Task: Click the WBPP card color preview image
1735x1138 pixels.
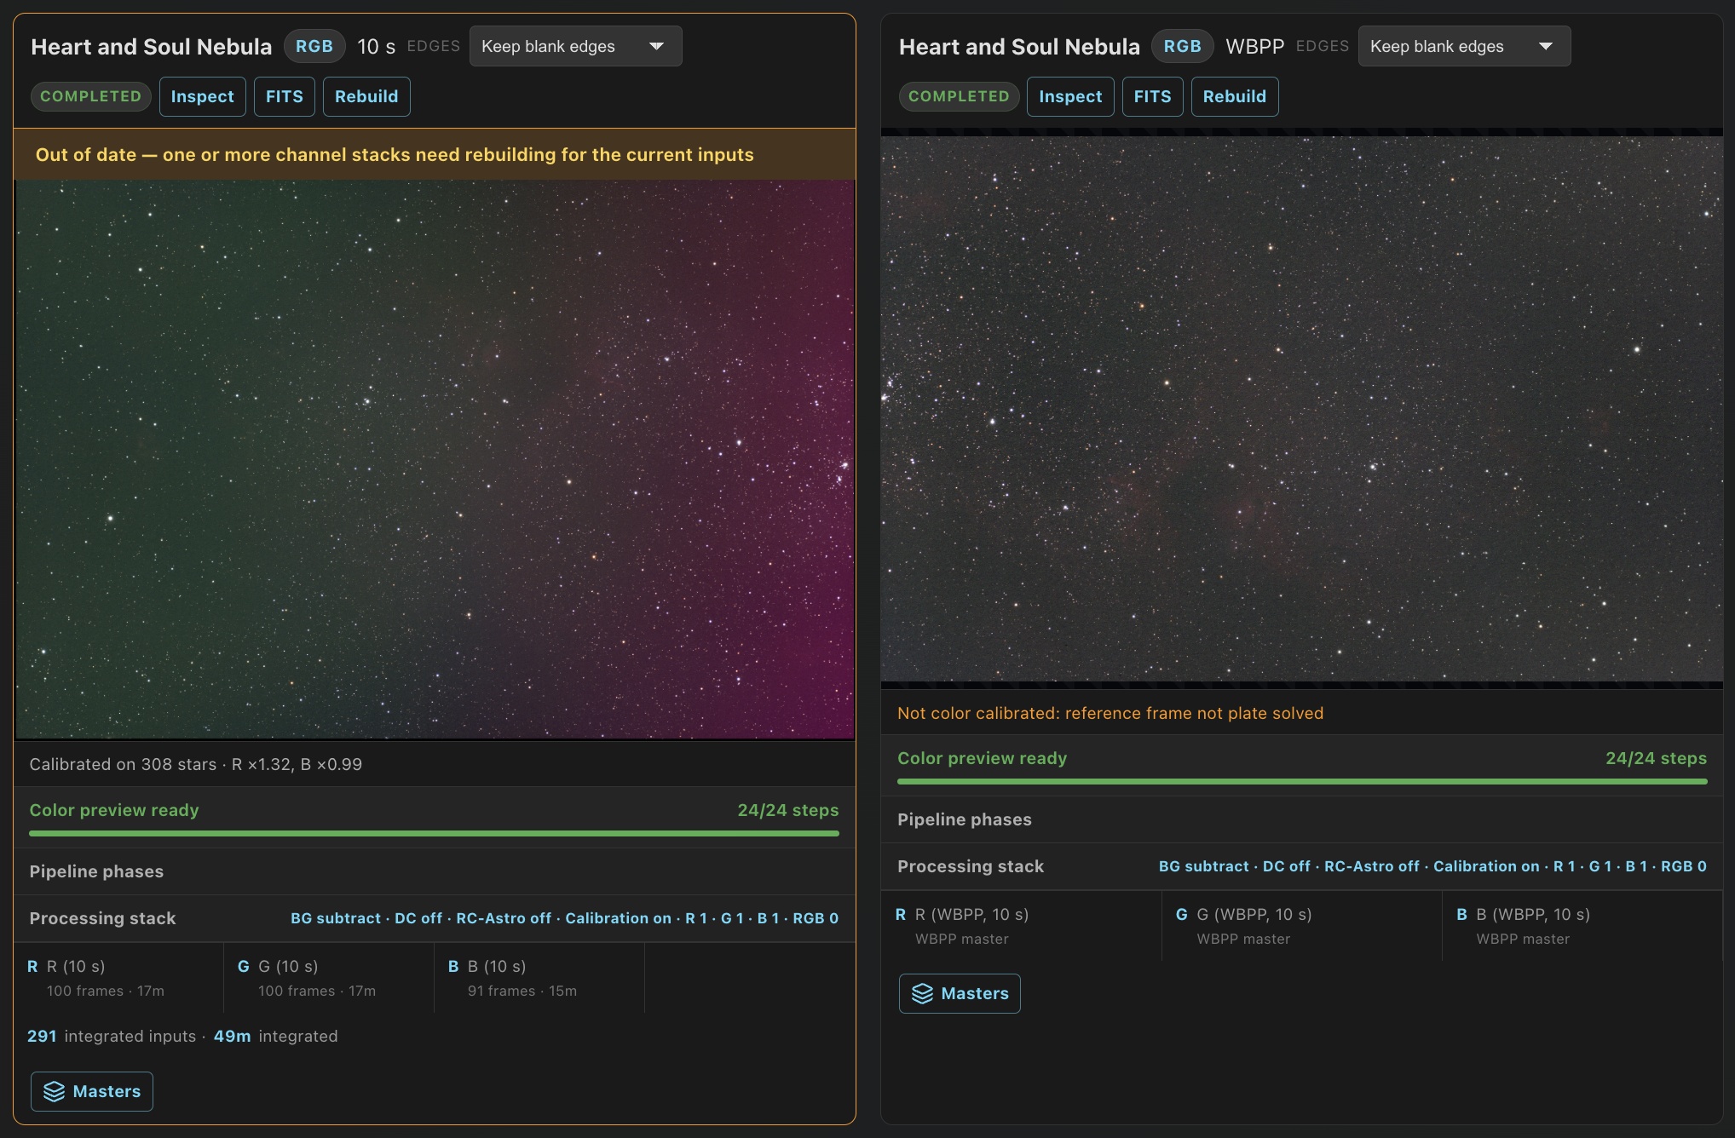Action: click(x=1302, y=409)
